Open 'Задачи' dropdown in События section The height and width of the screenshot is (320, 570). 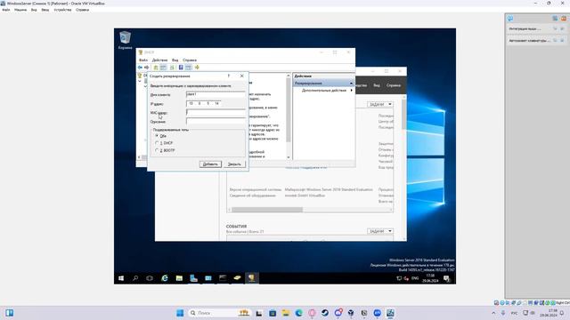(380, 231)
